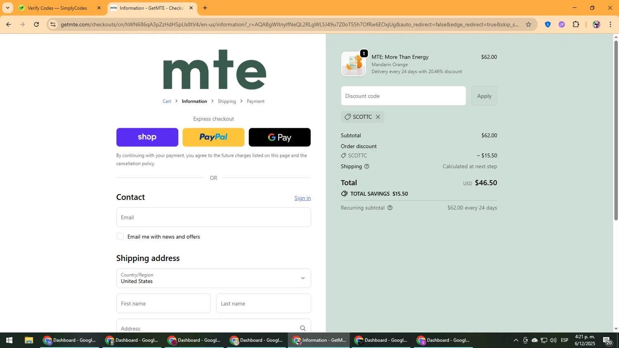
Task: Click the Apply discount button
Action: tap(484, 96)
